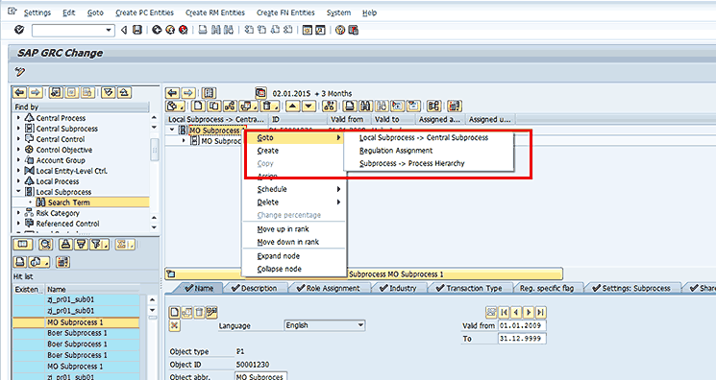Click the sort descending icon above Hit list
The image size is (716, 380).
81,245
